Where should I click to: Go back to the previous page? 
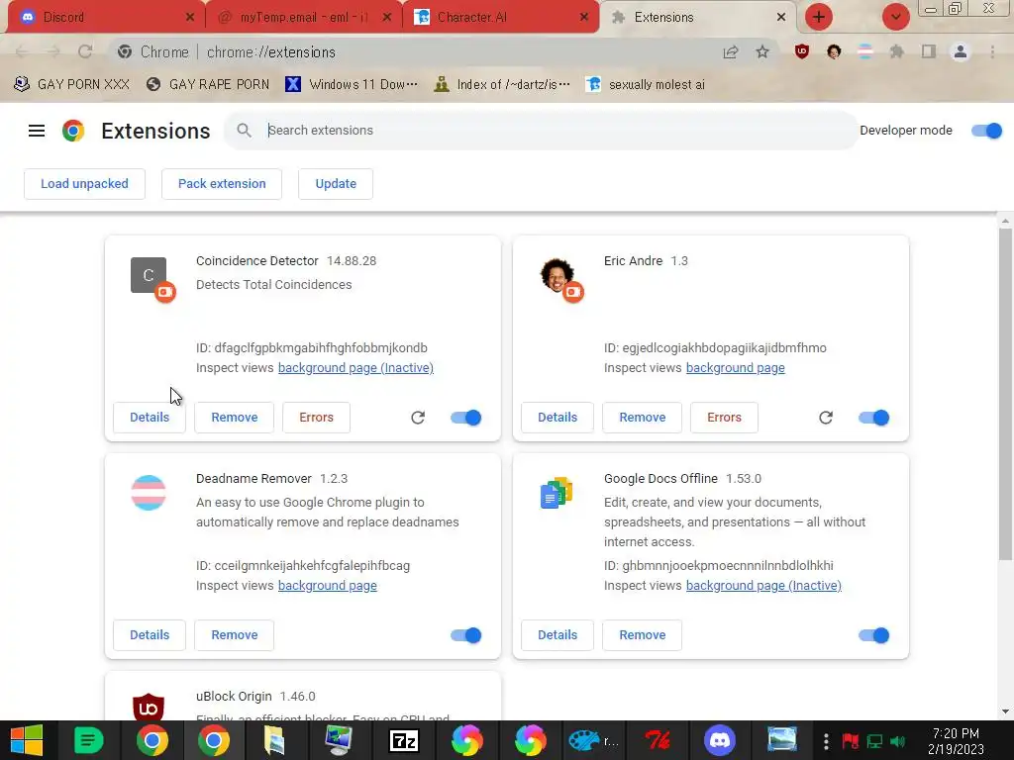coord(22,51)
